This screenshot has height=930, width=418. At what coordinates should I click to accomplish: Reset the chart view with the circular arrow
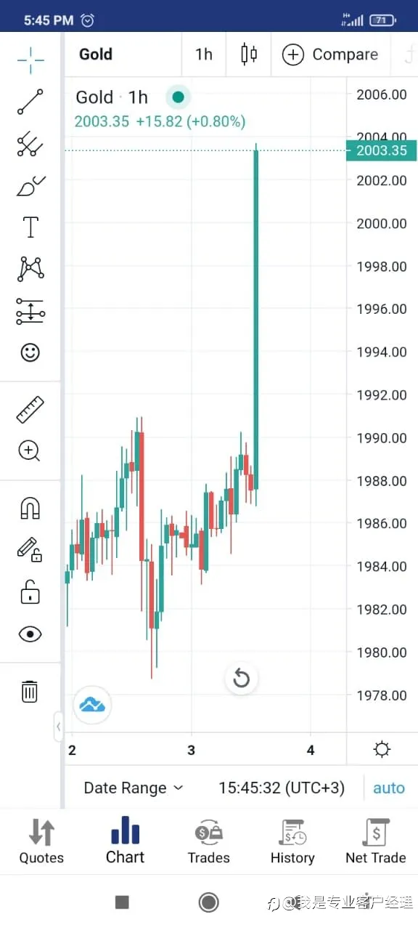point(241,679)
